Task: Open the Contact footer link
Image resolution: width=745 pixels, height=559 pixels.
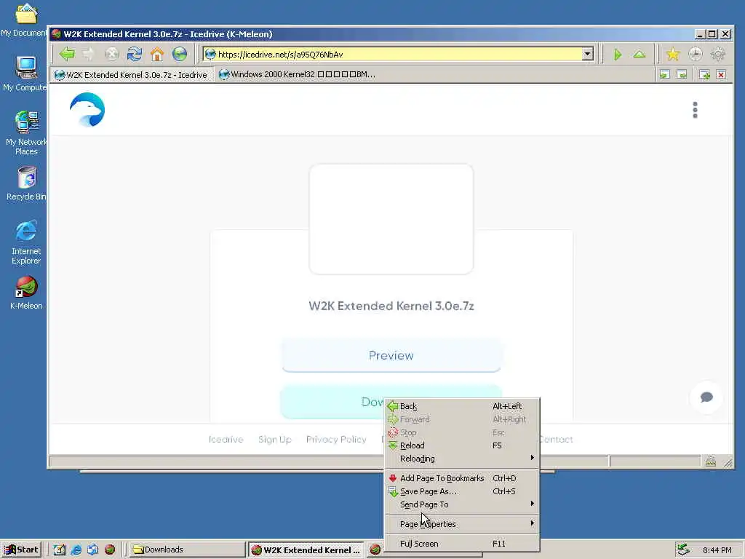Action: 557,439
